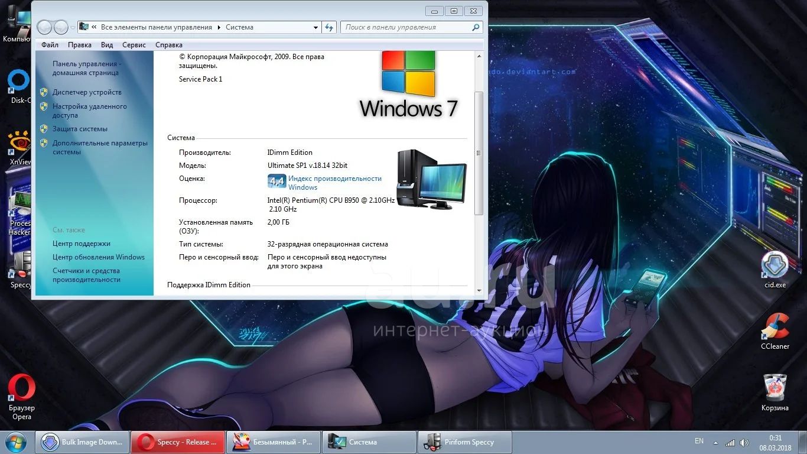Open Настройка удаленного доступа link
This screenshot has width=807, height=454.
(x=89, y=111)
